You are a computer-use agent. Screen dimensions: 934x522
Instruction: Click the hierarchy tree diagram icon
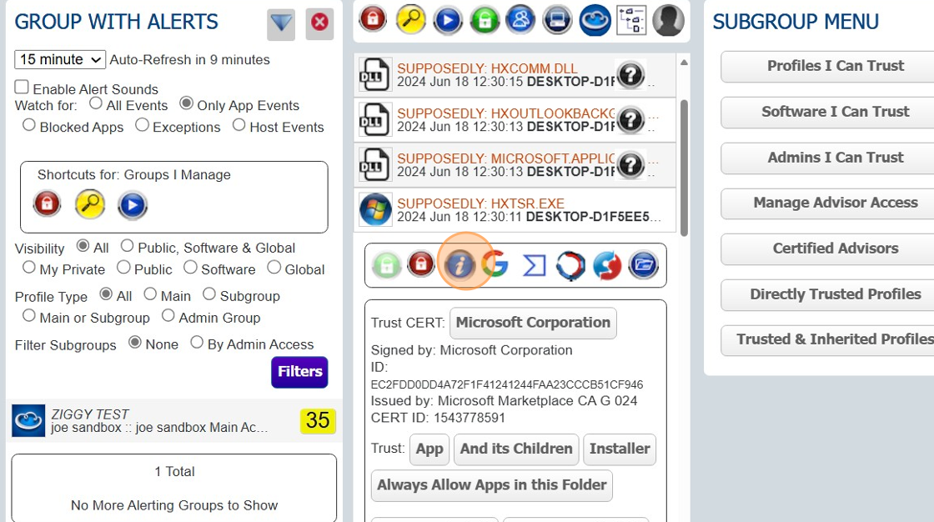tap(630, 20)
